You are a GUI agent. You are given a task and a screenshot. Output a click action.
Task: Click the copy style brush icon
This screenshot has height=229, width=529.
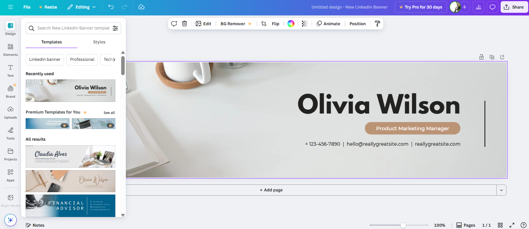click(377, 24)
